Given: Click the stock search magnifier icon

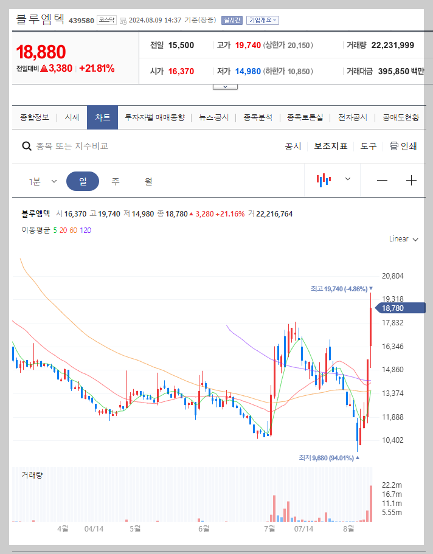Looking at the screenshot, I should point(27,146).
